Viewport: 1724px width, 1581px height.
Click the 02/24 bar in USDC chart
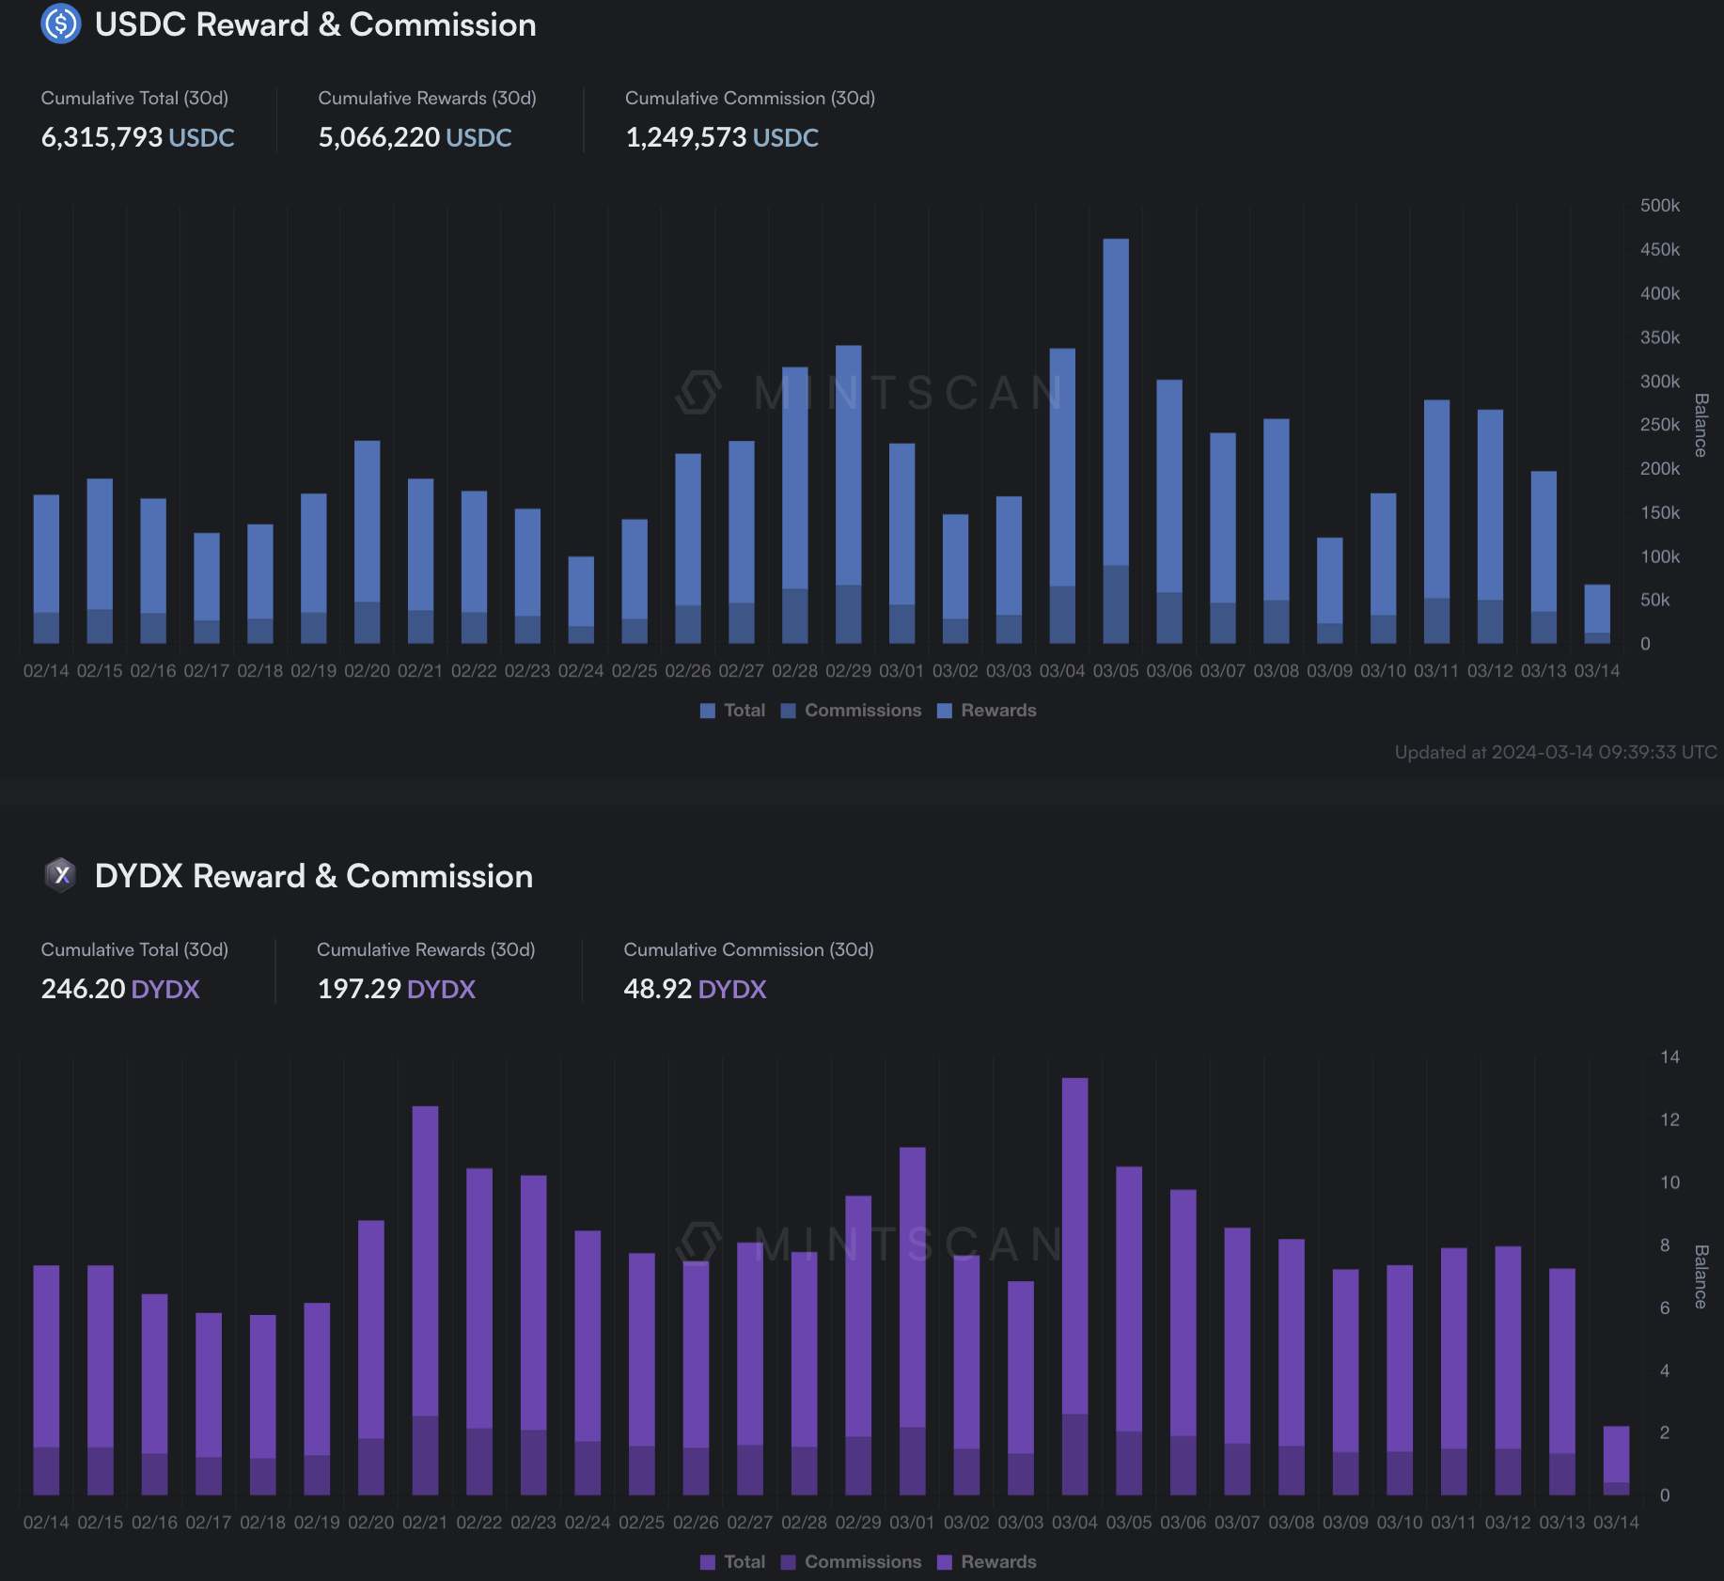(x=581, y=601)
